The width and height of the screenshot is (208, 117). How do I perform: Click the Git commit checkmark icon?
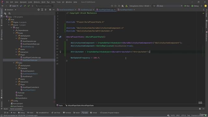tap(29, 6)
